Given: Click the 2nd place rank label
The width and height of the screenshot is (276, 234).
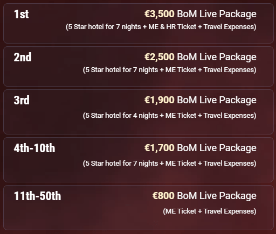Looking at the screenshot, I should [x=23, y=57].
